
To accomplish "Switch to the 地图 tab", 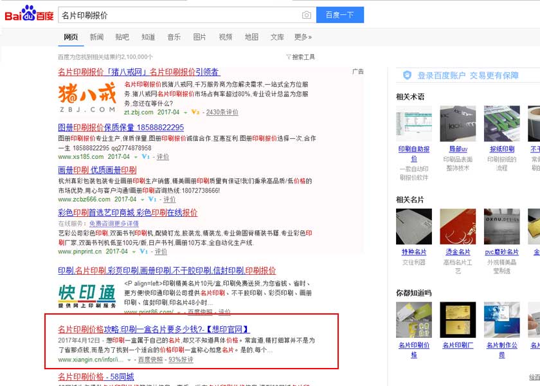I will click(251, 37).
